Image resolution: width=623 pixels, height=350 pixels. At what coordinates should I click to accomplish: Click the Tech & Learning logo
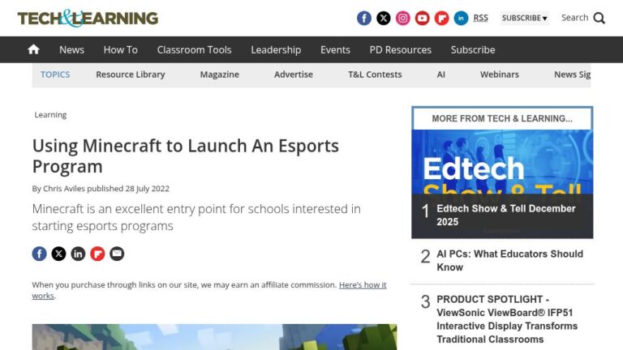pyautogui.click(x=88, y=19)
